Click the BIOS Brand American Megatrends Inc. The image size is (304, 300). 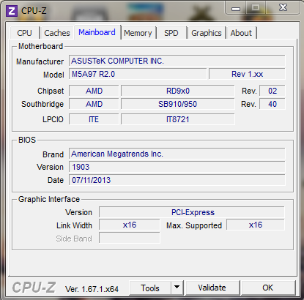point(177,154)
